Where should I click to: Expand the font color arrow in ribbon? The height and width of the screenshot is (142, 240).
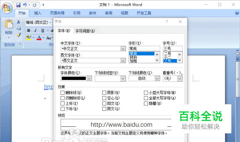click(x=43, y=38)
